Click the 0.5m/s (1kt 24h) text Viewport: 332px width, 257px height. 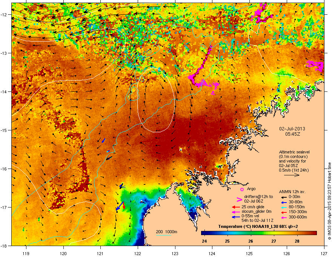pos(294,170)
